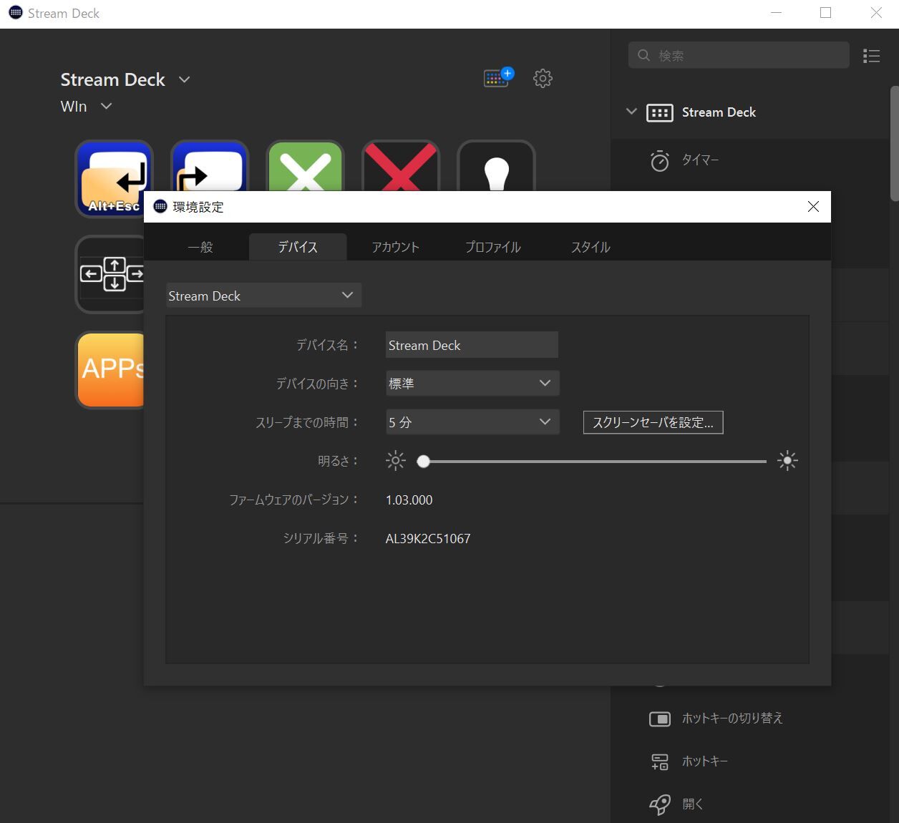Click the high brightness sun icon
This screenshot has width=899, height=823.
click(x=787, y=460)
